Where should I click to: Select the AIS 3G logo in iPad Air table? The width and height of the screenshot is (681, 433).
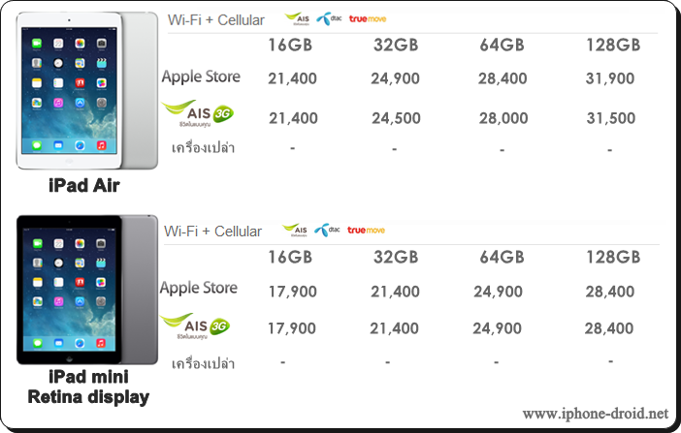(x=199, y=115)
